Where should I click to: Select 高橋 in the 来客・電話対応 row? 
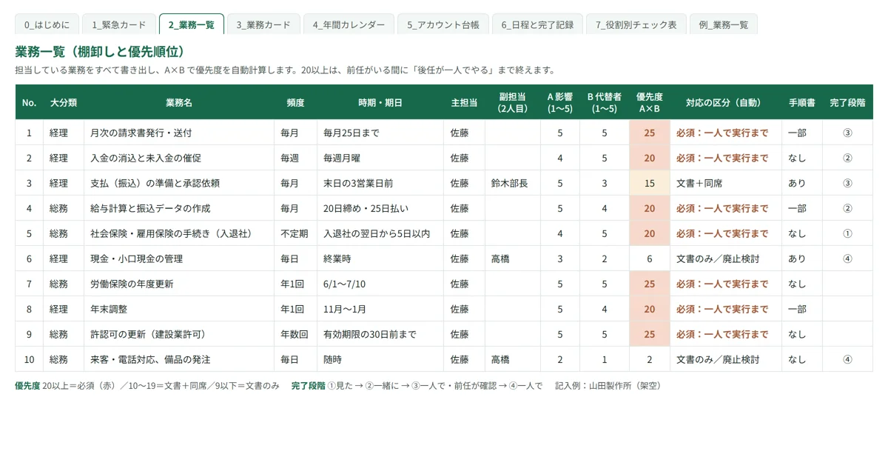click(513, 359)
